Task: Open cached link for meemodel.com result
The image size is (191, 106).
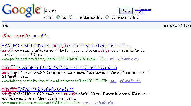Action: 86,103
